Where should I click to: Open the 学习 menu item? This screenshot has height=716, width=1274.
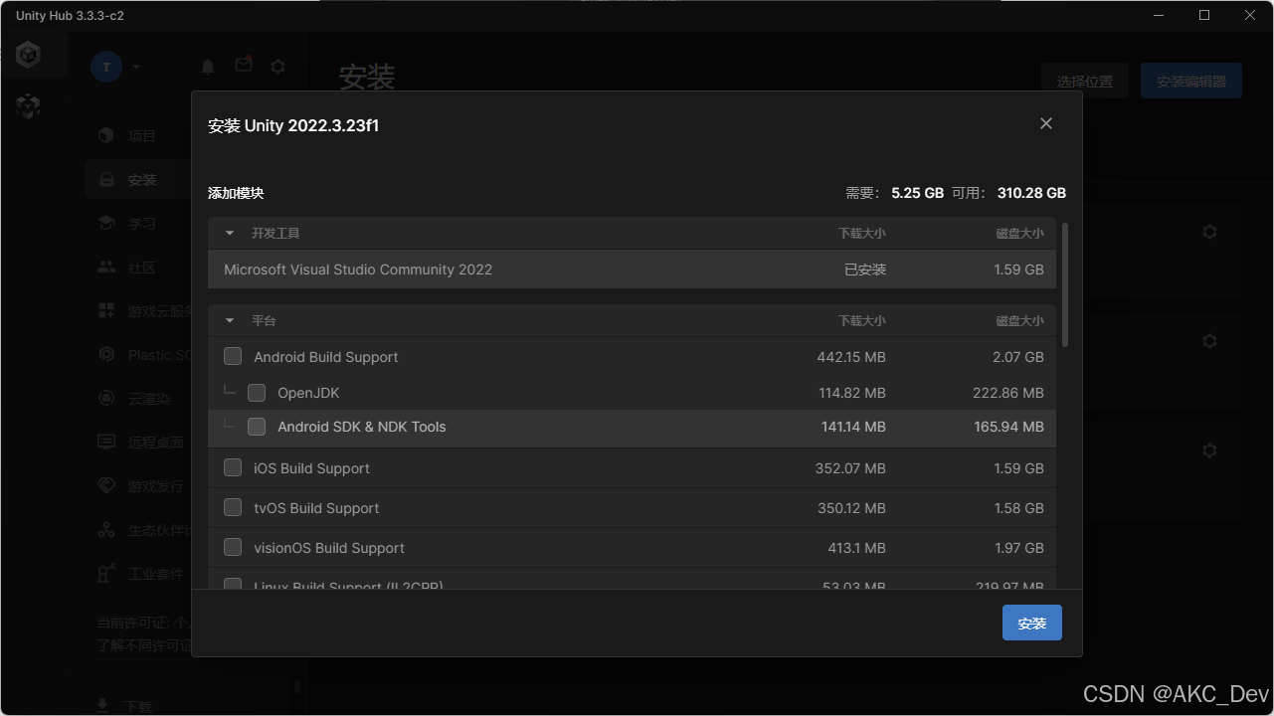point(142,224)
